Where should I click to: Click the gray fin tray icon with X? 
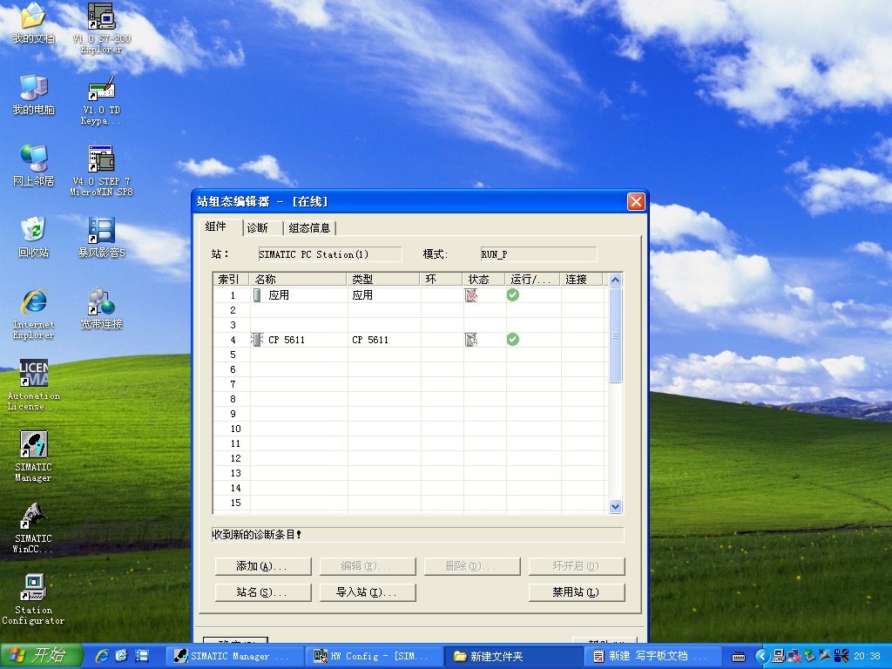[825, 656]
